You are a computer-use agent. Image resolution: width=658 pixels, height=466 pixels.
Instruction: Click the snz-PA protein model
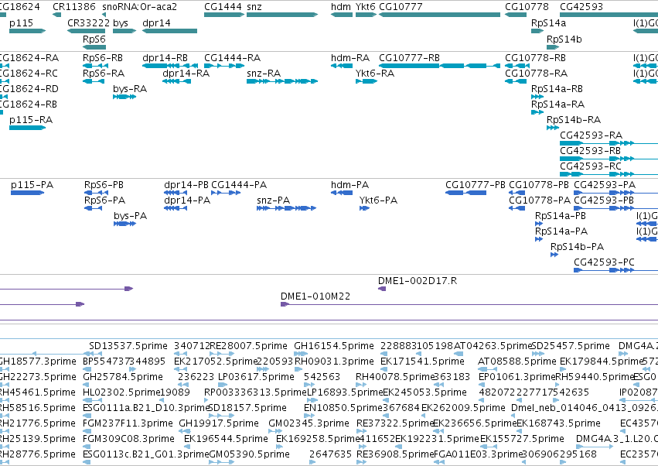pyautogui.click(x=286, y=208)
